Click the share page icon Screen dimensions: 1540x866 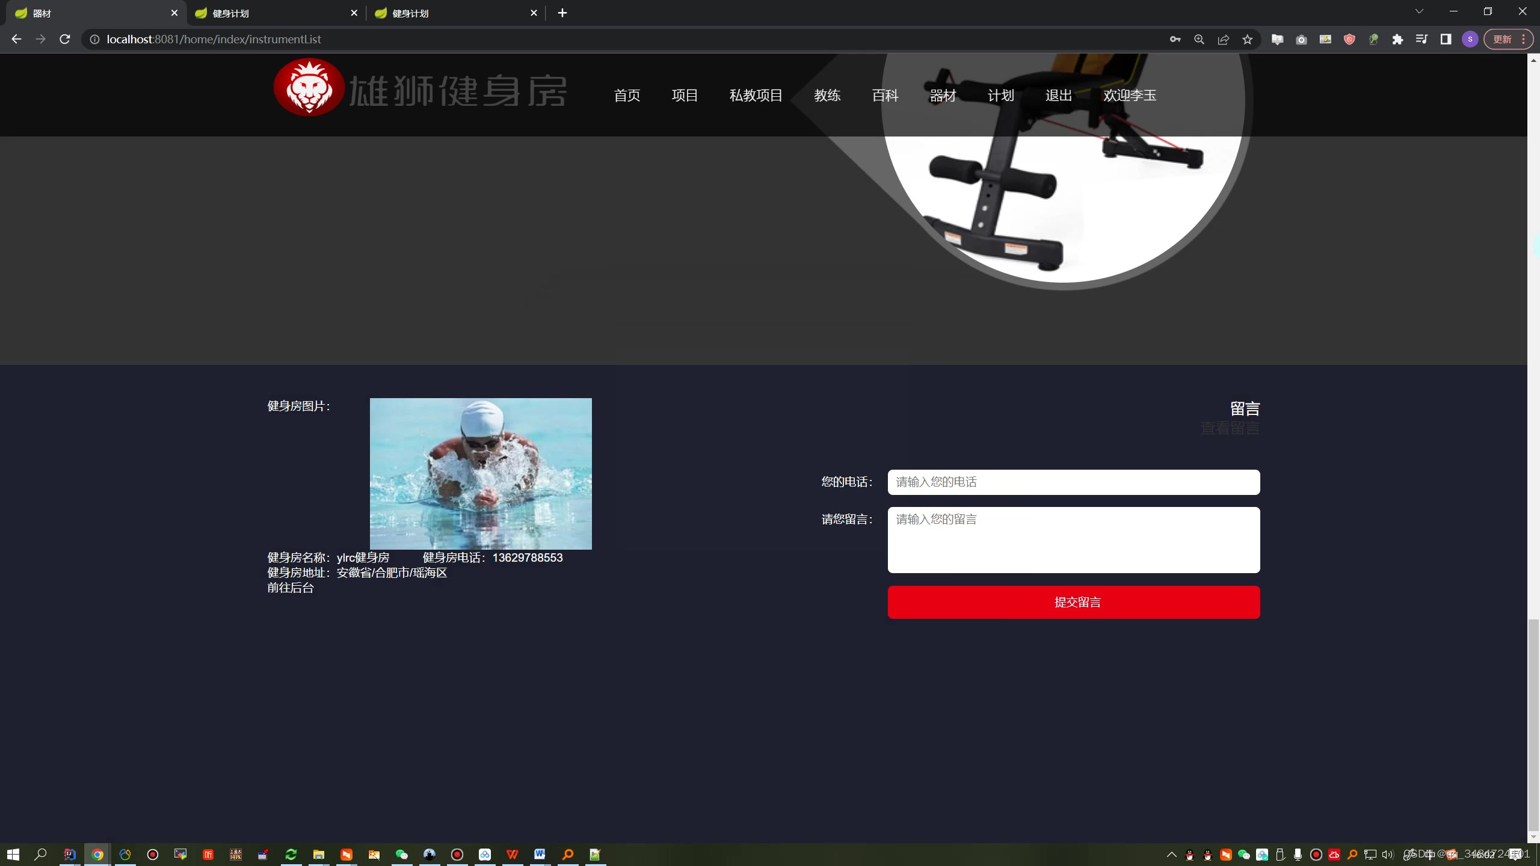[x=1223, y=39]
